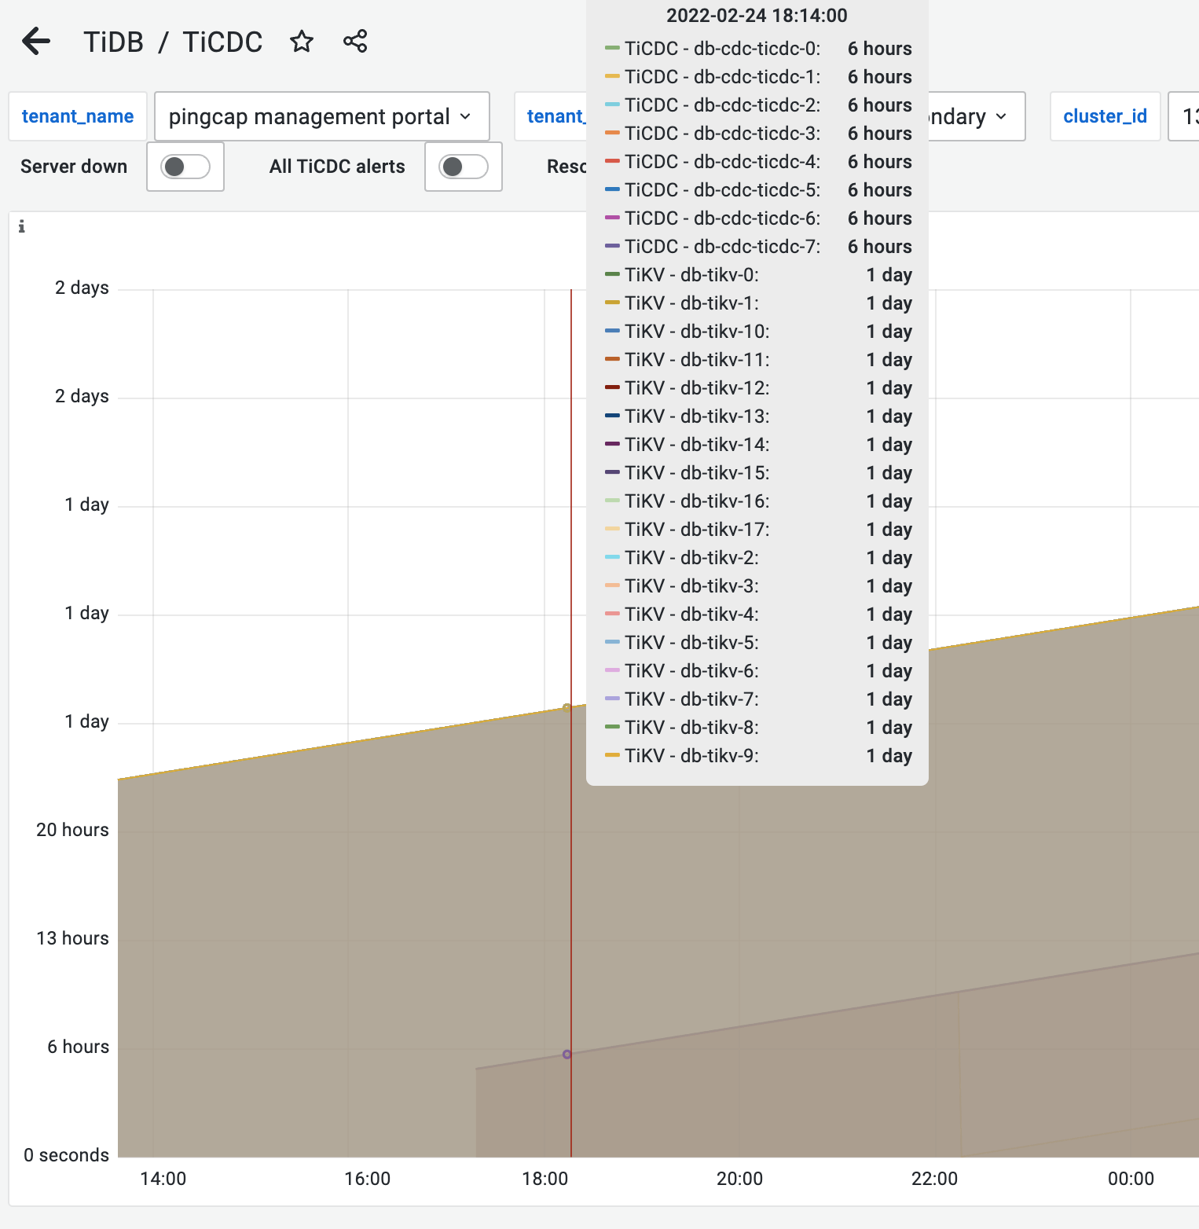
Task: Select the TiCDC breadcrumb title
Action: click(223, 41)
